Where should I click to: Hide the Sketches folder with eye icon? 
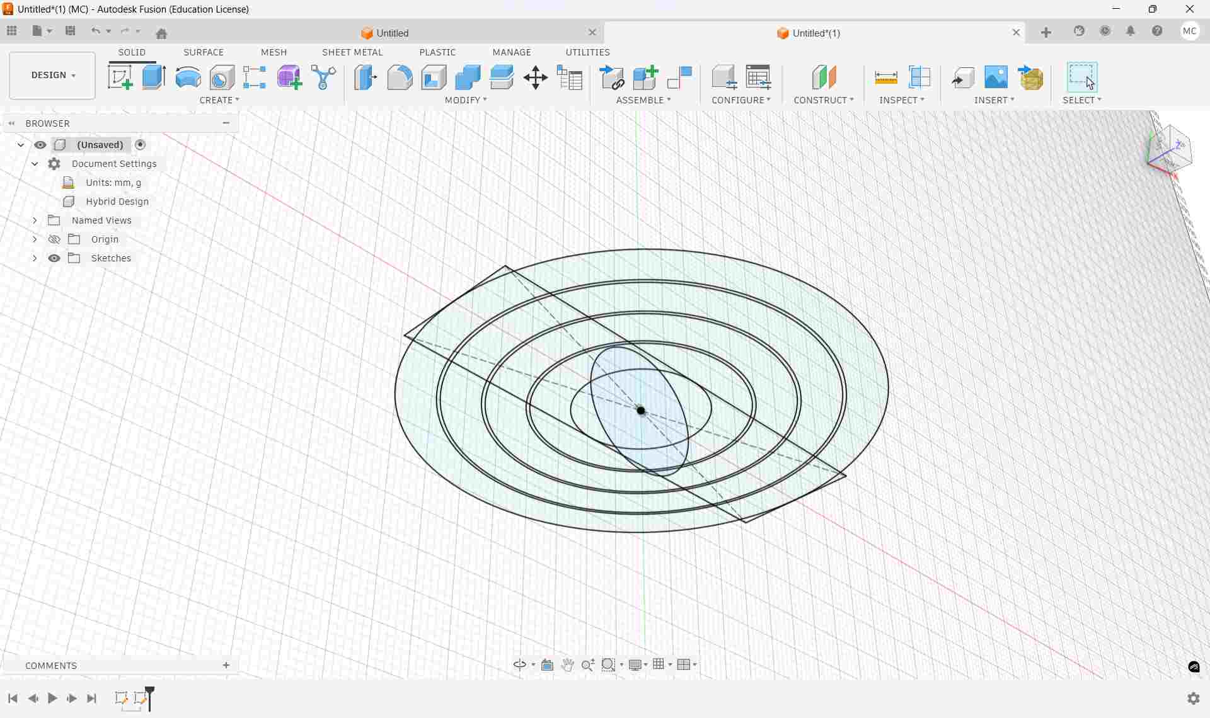(54, 258)
